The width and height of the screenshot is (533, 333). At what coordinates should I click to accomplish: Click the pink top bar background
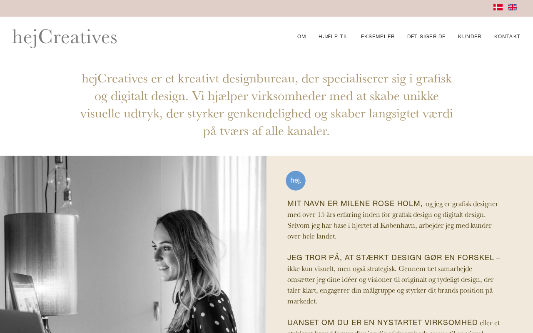point(250,8)
